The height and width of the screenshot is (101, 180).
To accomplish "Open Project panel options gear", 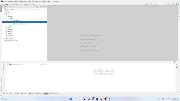I will coord(43,7).
